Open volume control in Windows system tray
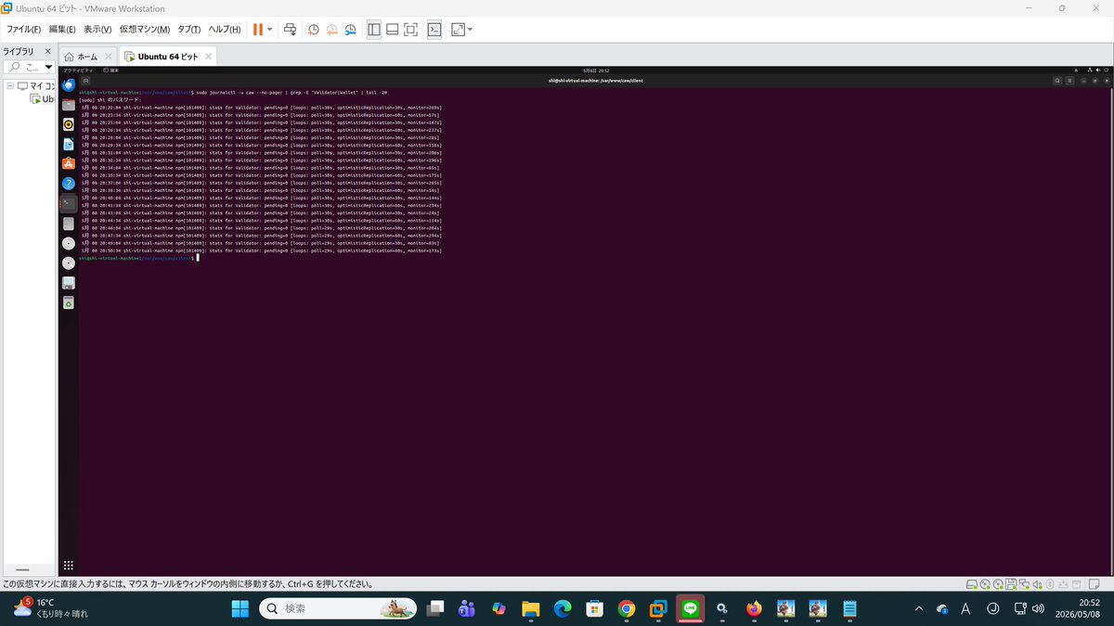1114x626 pixels. coord(1037,608)
